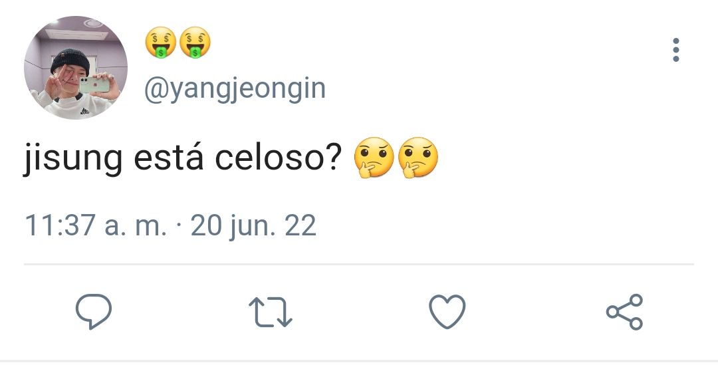Click the 11:37 a. m. timestamp
The image size is (718, 373).
[96, 225]
